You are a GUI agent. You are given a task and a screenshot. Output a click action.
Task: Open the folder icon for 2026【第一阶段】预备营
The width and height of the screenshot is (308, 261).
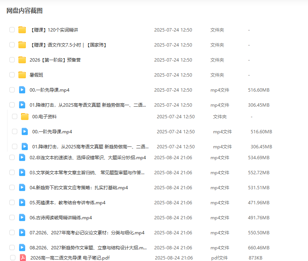pyautogui.click(x=22, y=60)
